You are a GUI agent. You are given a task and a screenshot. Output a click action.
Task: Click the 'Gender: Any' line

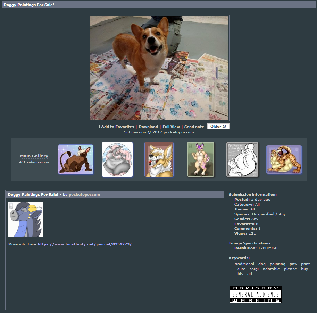coord(246,219)
